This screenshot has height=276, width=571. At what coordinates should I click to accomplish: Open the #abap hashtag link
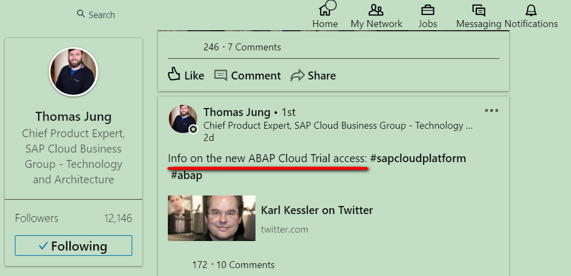pyautogui.click(x=186, y=175)
